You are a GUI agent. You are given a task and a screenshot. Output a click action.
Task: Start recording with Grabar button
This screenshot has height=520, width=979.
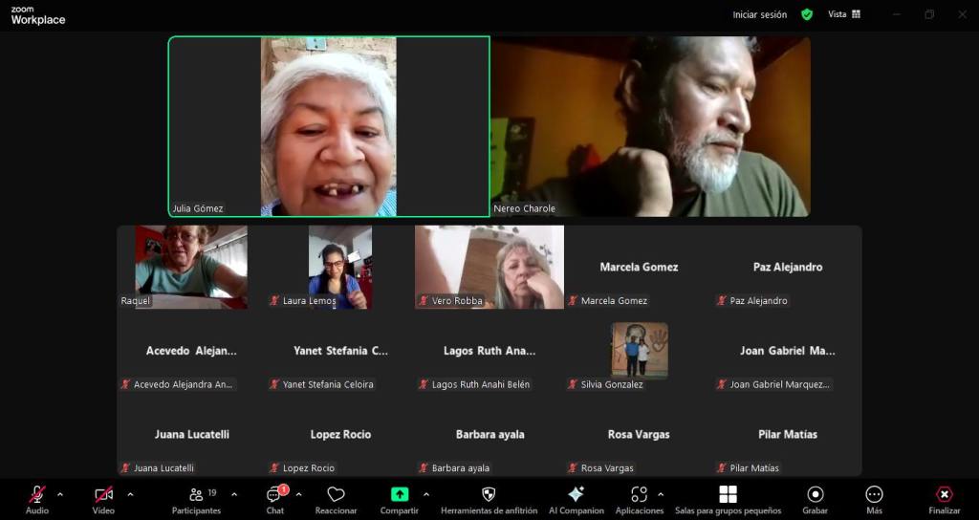click(x=815, y=499)
